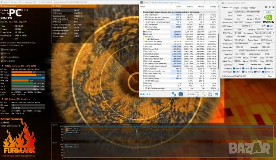Click blue GPU usage bar in FurMark
Viewport: 276px width, 160px height.
tap(28, 78)
